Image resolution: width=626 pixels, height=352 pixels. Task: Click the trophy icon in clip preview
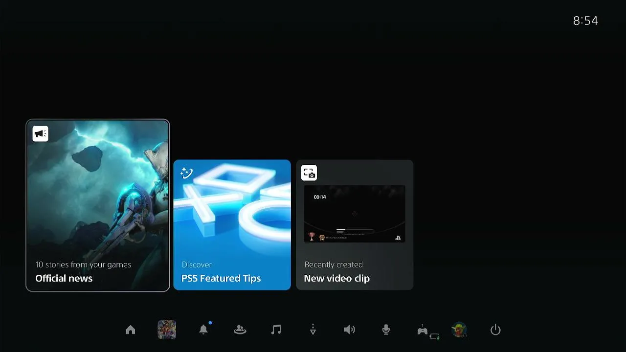(x=312, y=237)
